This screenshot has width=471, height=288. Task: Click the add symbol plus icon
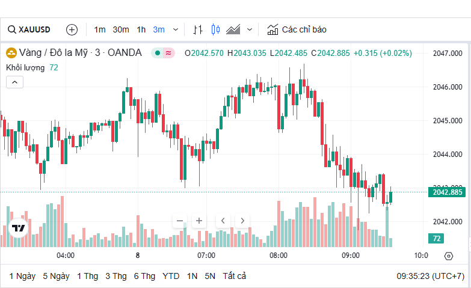coord(72,29)
